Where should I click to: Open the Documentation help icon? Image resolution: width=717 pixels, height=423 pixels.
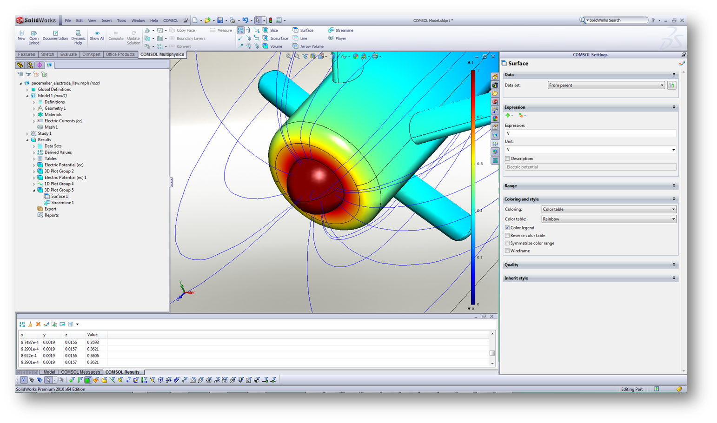(x=55, y=36)
